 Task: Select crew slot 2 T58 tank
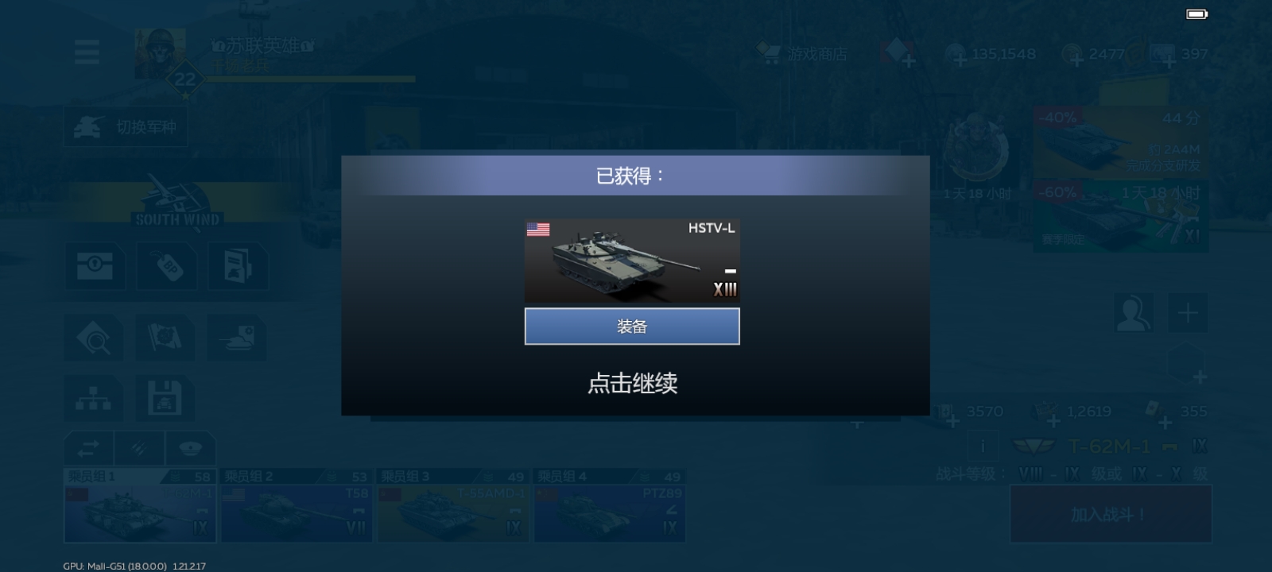[x=297, y=505]
